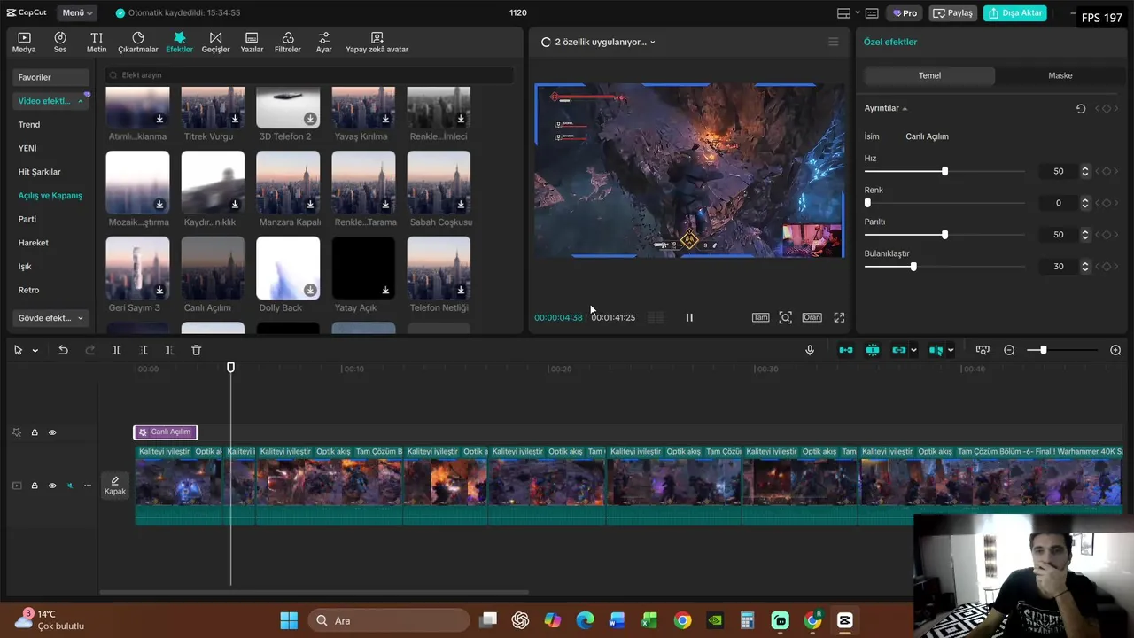
Task: Open the Ses audio panel
Action: [x=60, y=43]
